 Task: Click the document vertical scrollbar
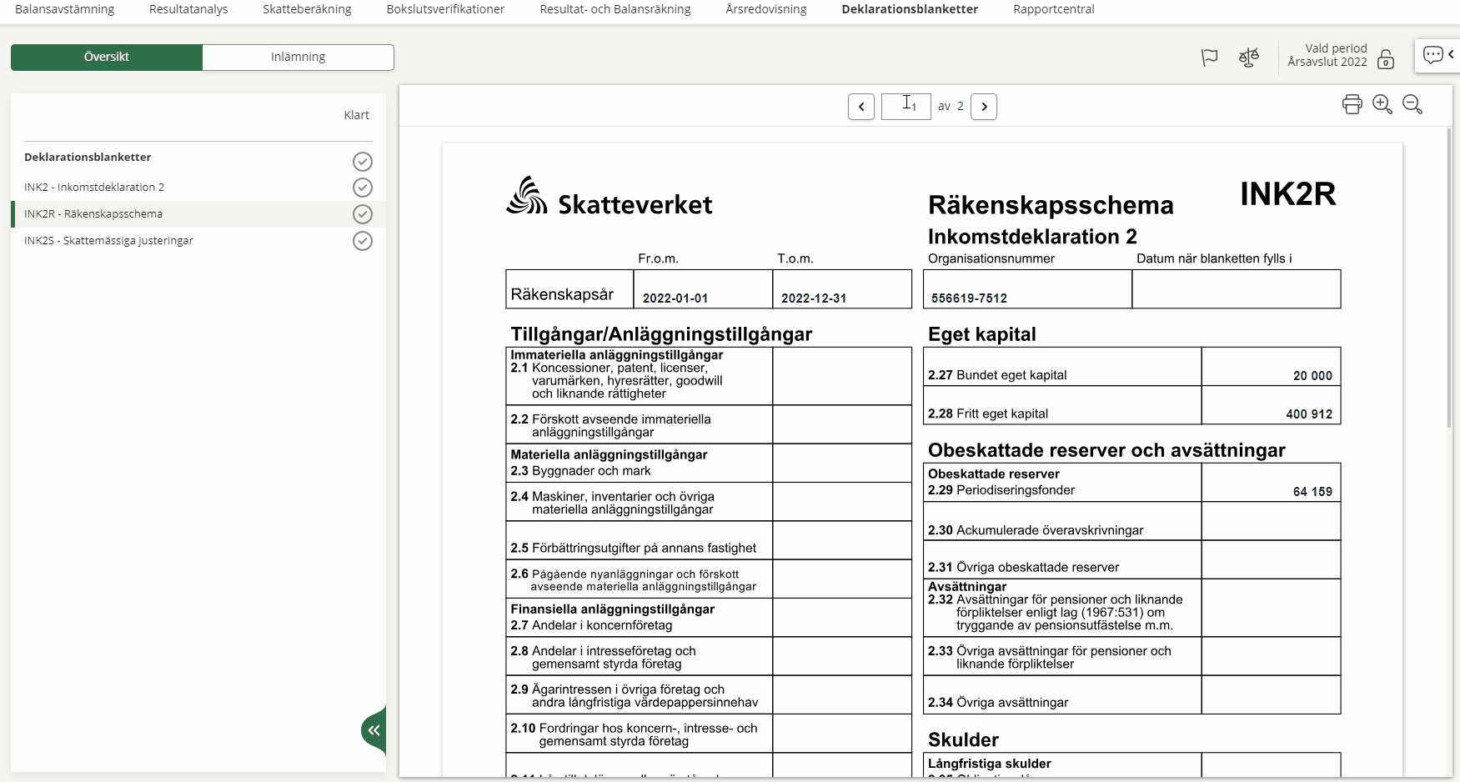(x=1448, y=333)
